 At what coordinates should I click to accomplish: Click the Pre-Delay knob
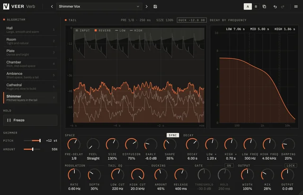74,144
